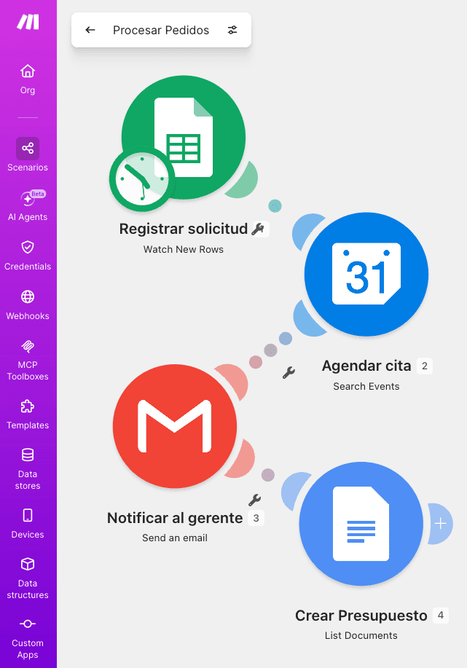Image resolution: width=467 pixels, height=668 pixels.
Task: Open the Data stores section
Action: coord(28,469)
